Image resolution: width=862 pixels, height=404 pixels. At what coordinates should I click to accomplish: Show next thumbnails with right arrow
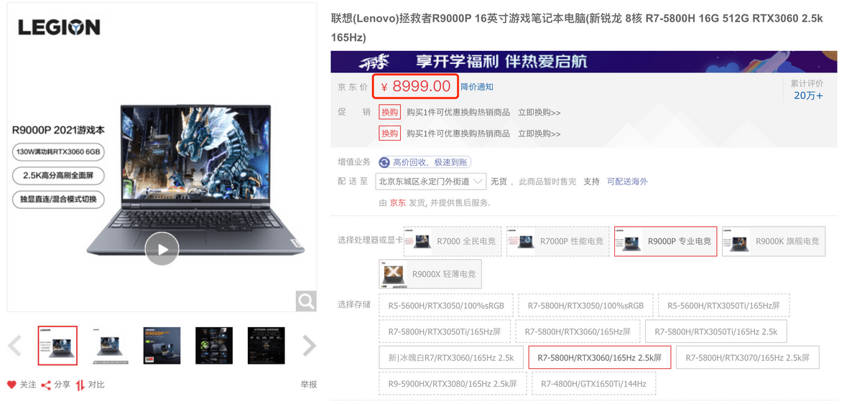pyautogui.click(x=309, y=346)
